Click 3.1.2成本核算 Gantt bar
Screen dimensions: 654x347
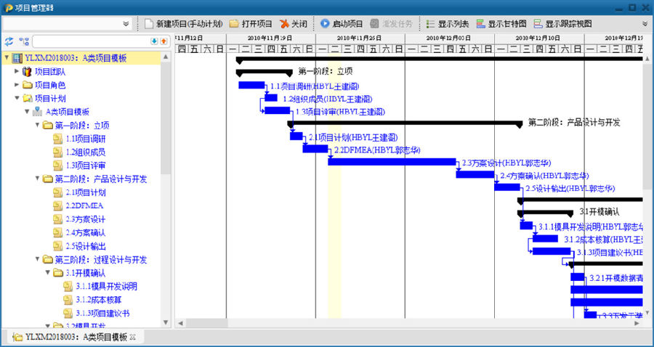click(545, 238)
